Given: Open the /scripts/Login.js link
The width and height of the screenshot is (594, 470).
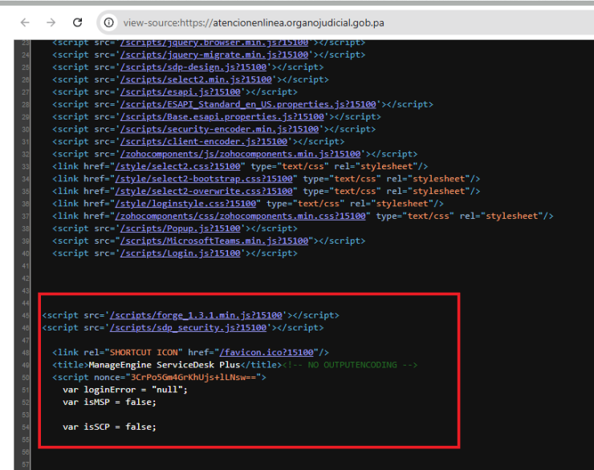Looking at the screenshot, I should click(x=181, y=253).
